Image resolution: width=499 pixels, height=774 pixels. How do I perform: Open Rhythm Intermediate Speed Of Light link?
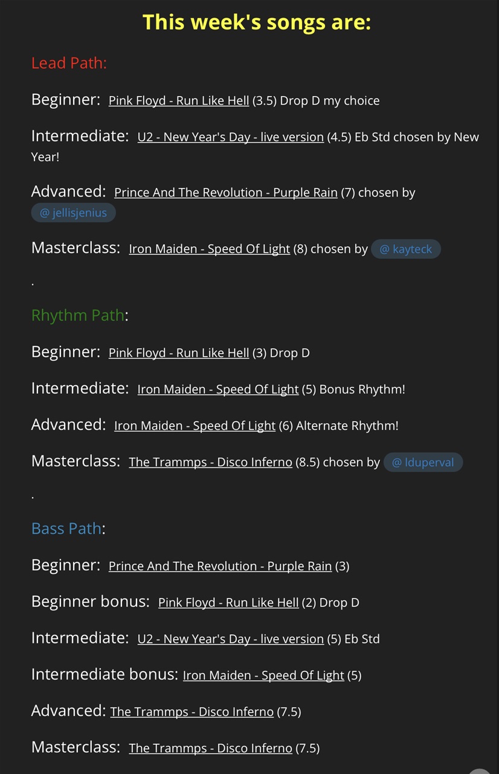tap(218, 389)
